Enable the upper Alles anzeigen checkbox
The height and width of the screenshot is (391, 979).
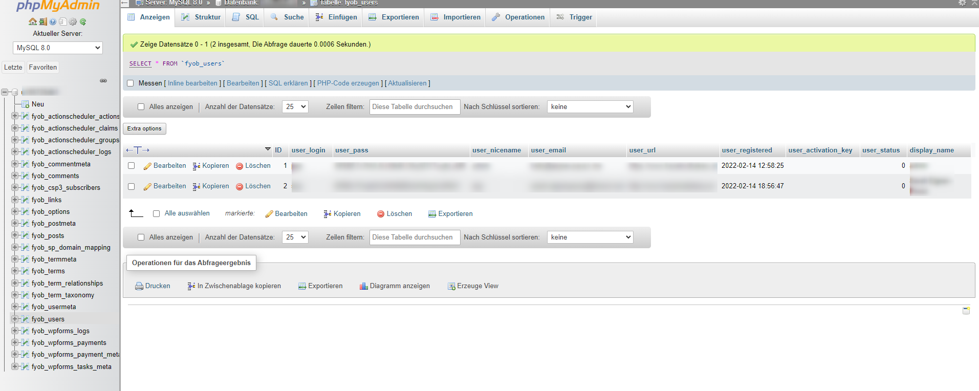pyautogui.click(x=141, y=107)
